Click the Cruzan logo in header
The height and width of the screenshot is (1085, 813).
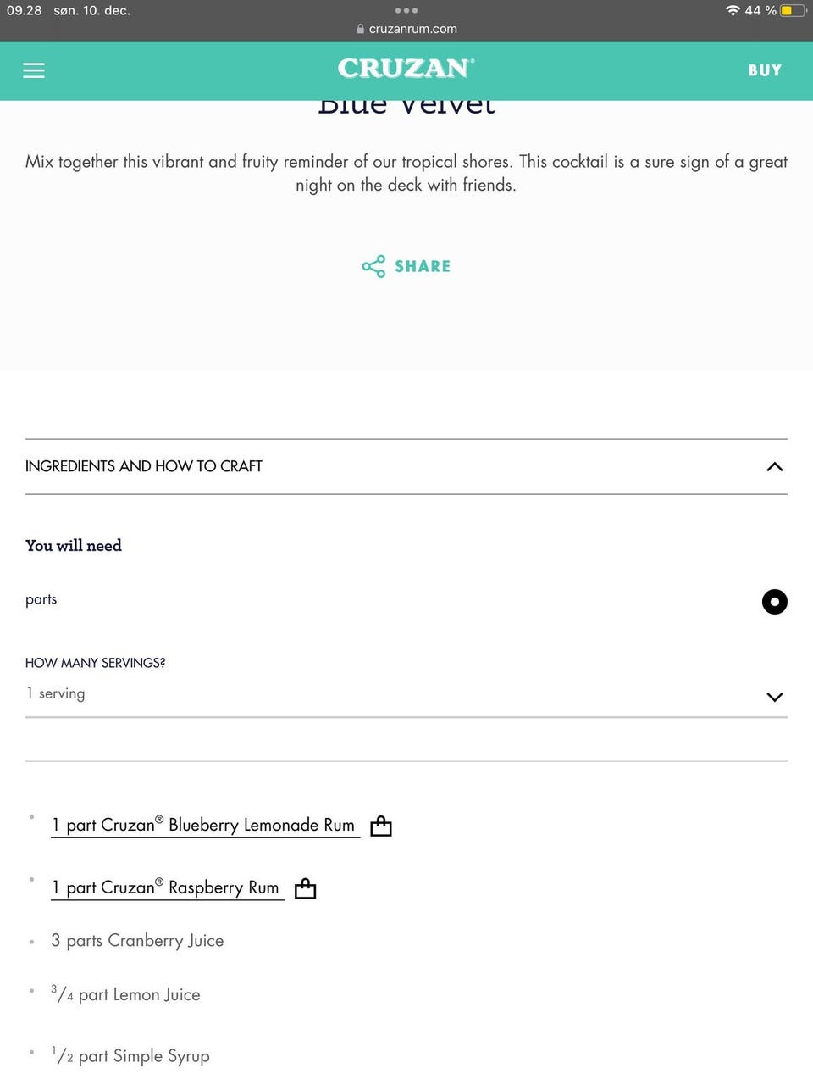tap(406, 69)
